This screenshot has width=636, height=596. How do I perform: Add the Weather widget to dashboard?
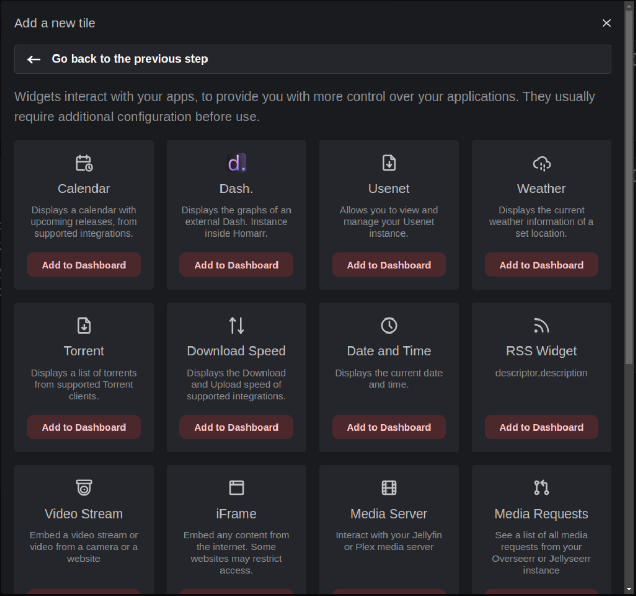click(541, 265)
